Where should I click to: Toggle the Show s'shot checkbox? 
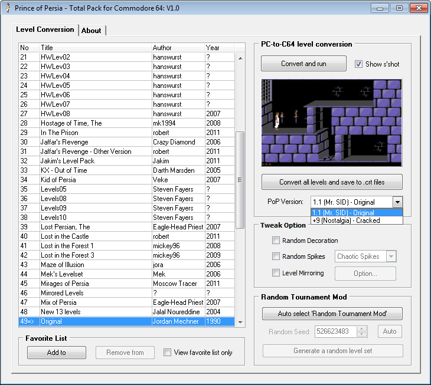pyautogui.click(x=359, y=64)
